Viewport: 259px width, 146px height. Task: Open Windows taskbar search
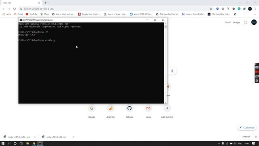coord(9,143)
